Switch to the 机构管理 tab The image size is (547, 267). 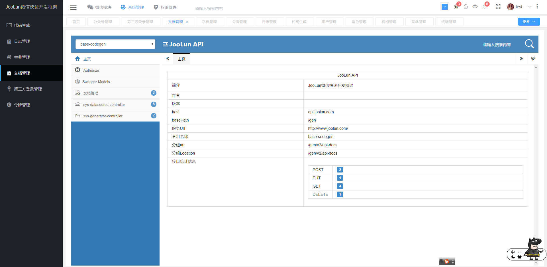[x=389, y=22]
